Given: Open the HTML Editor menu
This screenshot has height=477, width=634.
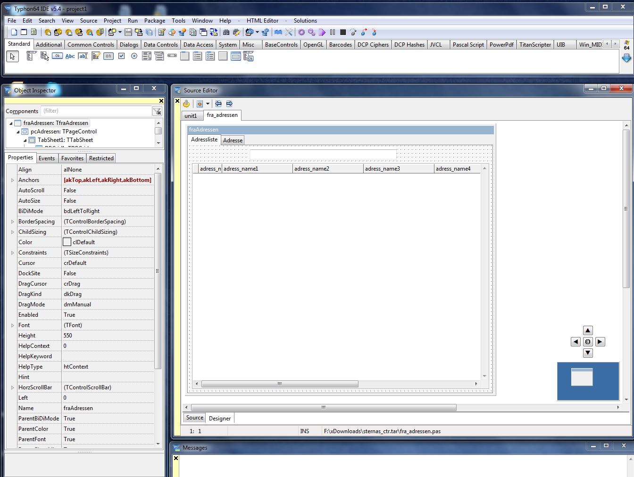Looking at the screenshot, I should 262,21.
